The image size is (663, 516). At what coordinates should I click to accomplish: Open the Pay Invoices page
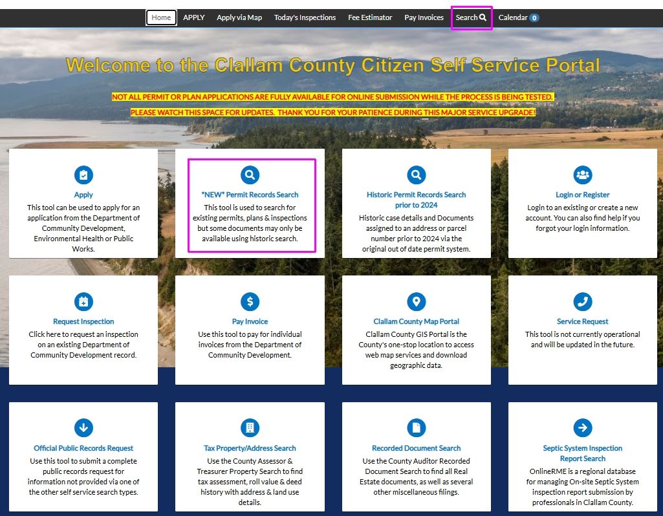click(424, 17)
